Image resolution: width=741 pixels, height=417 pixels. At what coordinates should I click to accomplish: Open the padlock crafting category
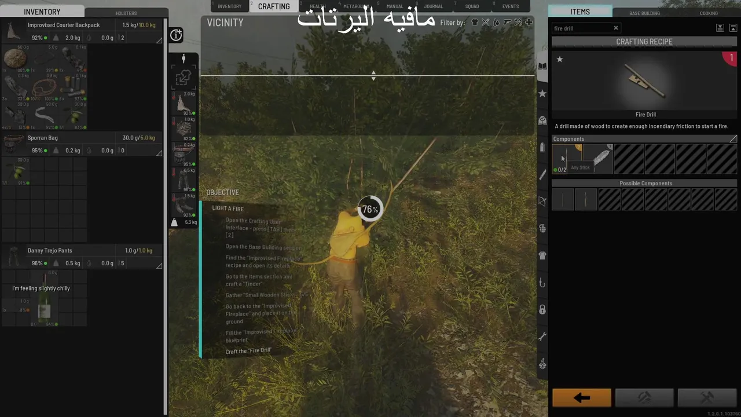click(x=542, y=310)
